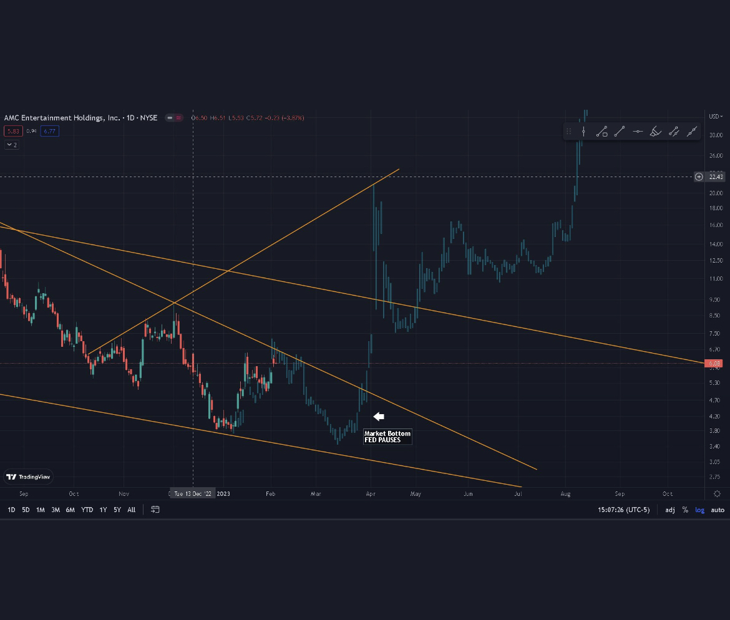Click the plus icon beside 22.43 price
This screenshot has height=620, width=730.
click(x=699, y=177)
